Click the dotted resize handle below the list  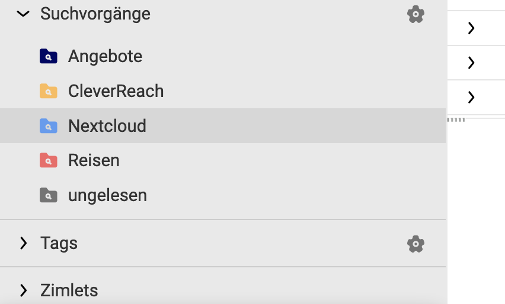click(456, 120)
